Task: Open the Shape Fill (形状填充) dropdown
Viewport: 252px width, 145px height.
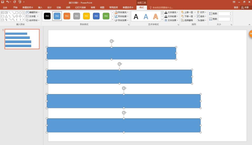Action: [122, 12]
